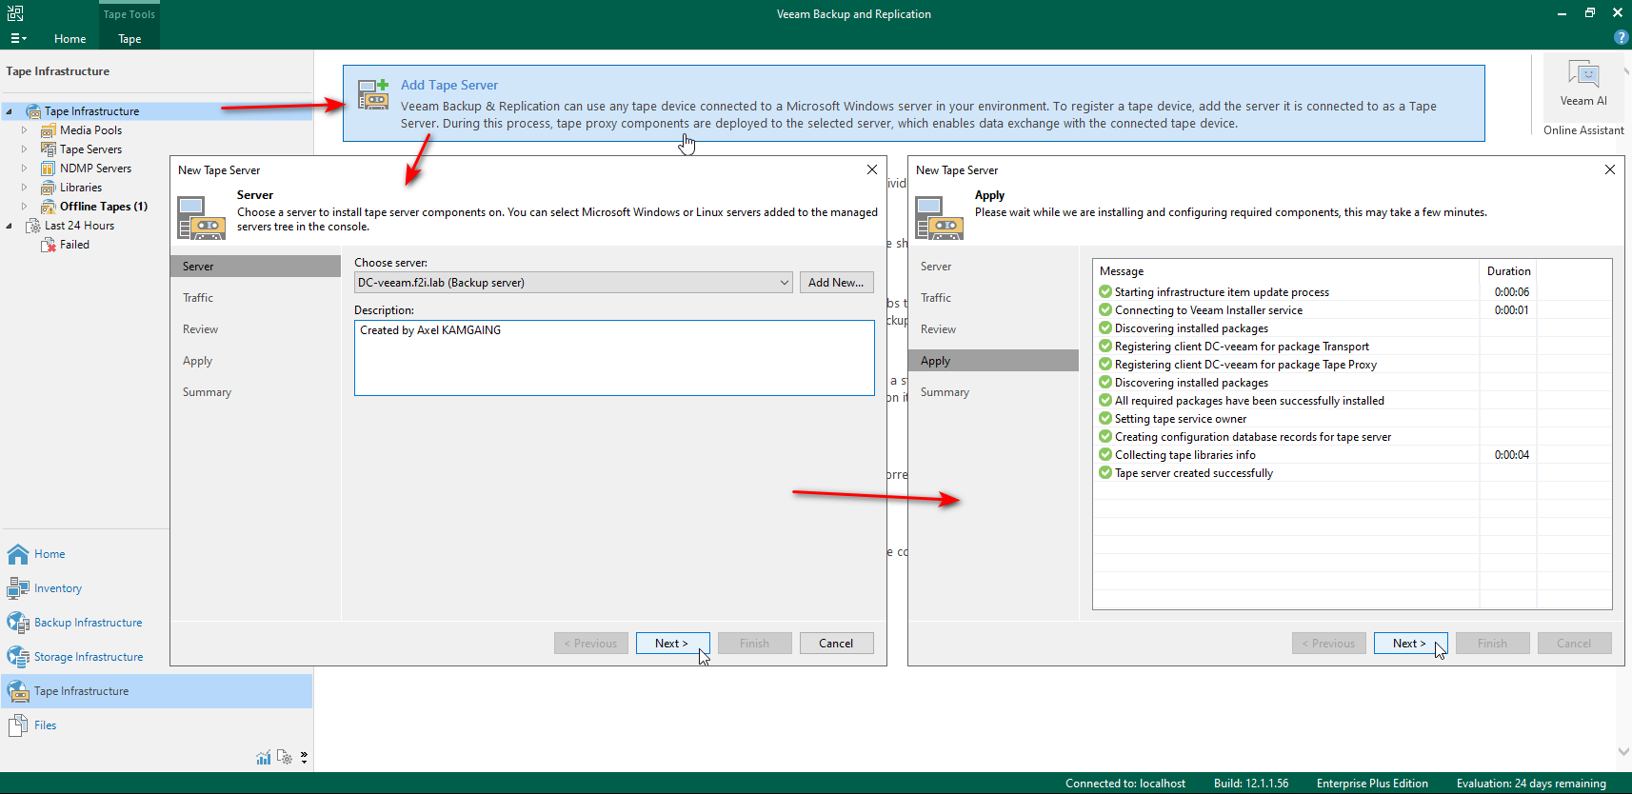Viewport: 1632px width, 794px height.
Task: Open the Add Tape Server link
Action: point(449,85)
